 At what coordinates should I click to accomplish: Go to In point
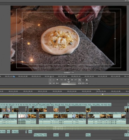[50, 83]
